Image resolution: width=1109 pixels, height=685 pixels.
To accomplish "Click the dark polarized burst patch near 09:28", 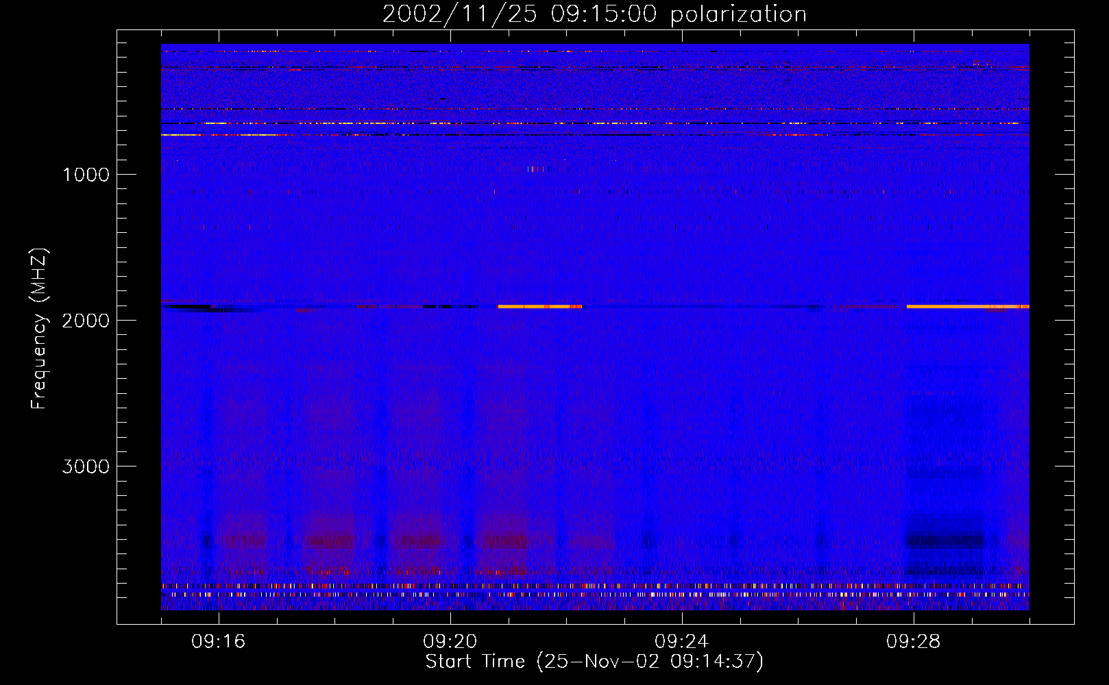I will 946,541.
